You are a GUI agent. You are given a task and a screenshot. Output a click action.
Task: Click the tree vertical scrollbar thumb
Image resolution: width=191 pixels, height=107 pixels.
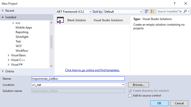tap(51, 42)
